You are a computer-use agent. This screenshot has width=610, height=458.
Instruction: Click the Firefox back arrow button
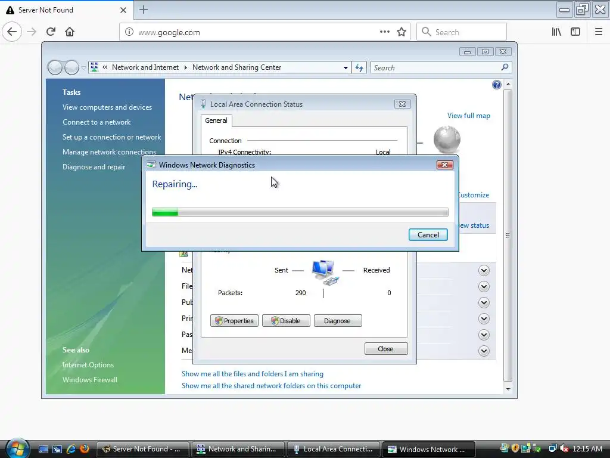coord(12,32)
